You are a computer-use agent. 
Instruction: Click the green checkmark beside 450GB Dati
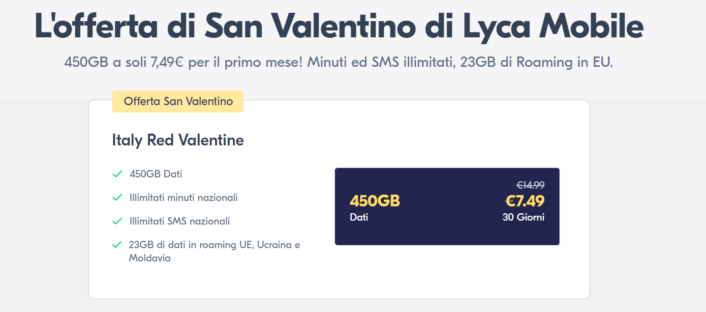(117, 174)
